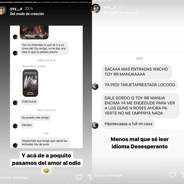Image resolution: width=184 pixels, height=184 pixels.
Task: Focus right 'Enviar mensaje' reply field
Action: (x=128, y=175)
